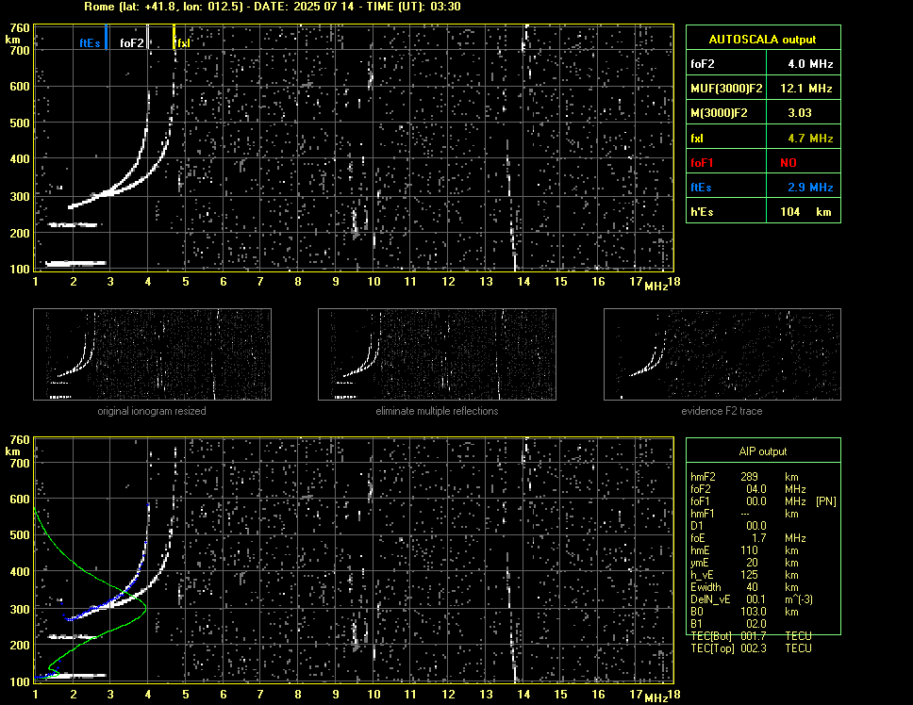Click the 'original ionogram resized' caption
The height and width of the screenshot is (705, 913).
pos(152,411)
